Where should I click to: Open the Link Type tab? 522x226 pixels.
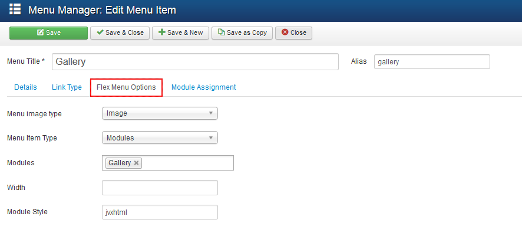pos(67,87)
